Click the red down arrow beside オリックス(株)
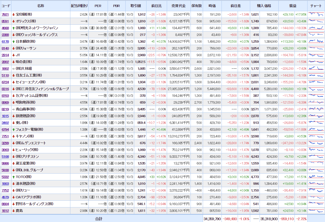325x222 pixels. click(14, 21)
